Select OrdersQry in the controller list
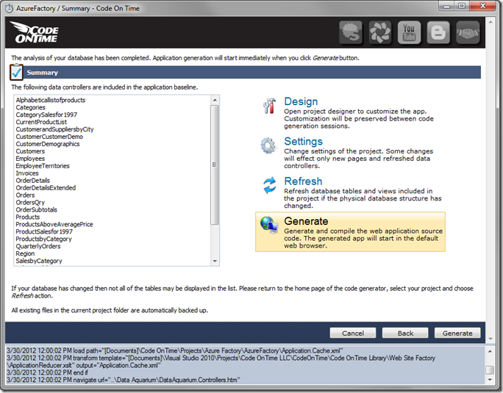Image resolution: width=503 pixels, height=393 pixels. (x=30, y=203)
